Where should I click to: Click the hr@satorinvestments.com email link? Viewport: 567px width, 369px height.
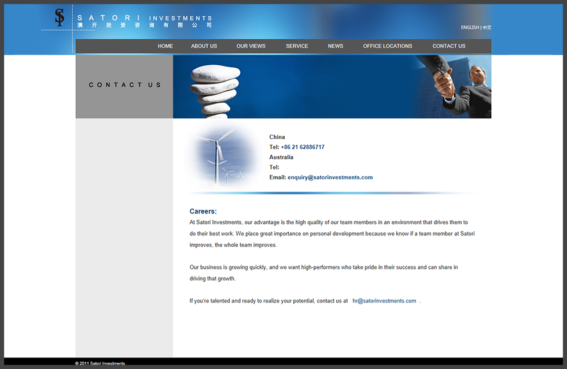pyautogui.click(x=384, y=301)
